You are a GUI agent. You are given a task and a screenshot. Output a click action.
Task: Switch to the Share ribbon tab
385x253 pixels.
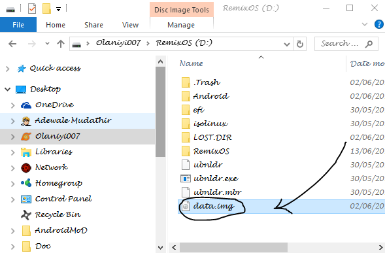93,25
